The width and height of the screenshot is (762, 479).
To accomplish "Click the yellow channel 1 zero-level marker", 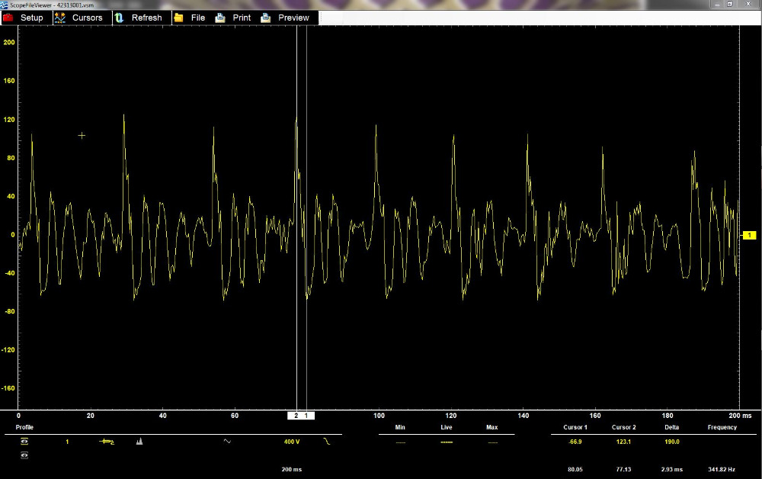I will pos(749,236).
